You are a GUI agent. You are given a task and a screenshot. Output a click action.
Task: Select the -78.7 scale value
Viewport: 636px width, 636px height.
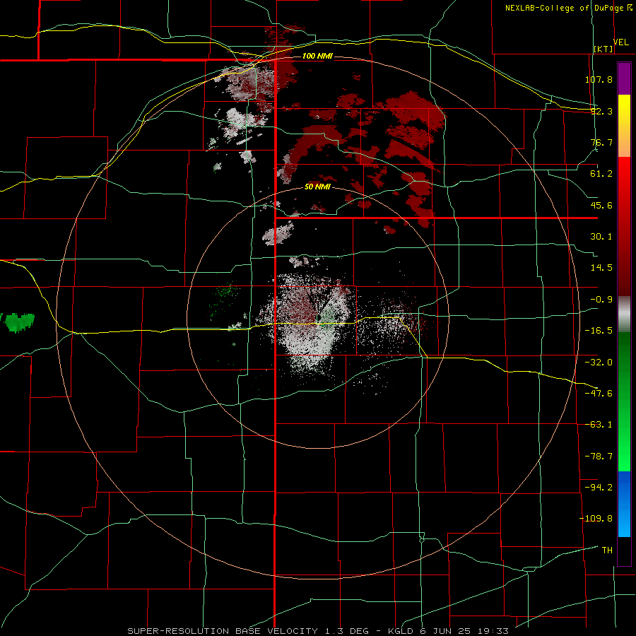(x=599, y=457)
